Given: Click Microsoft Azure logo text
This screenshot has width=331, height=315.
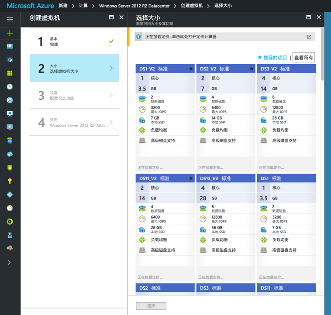Looking at the screenshot, I should pyautogui.click(x=30, y=6).
